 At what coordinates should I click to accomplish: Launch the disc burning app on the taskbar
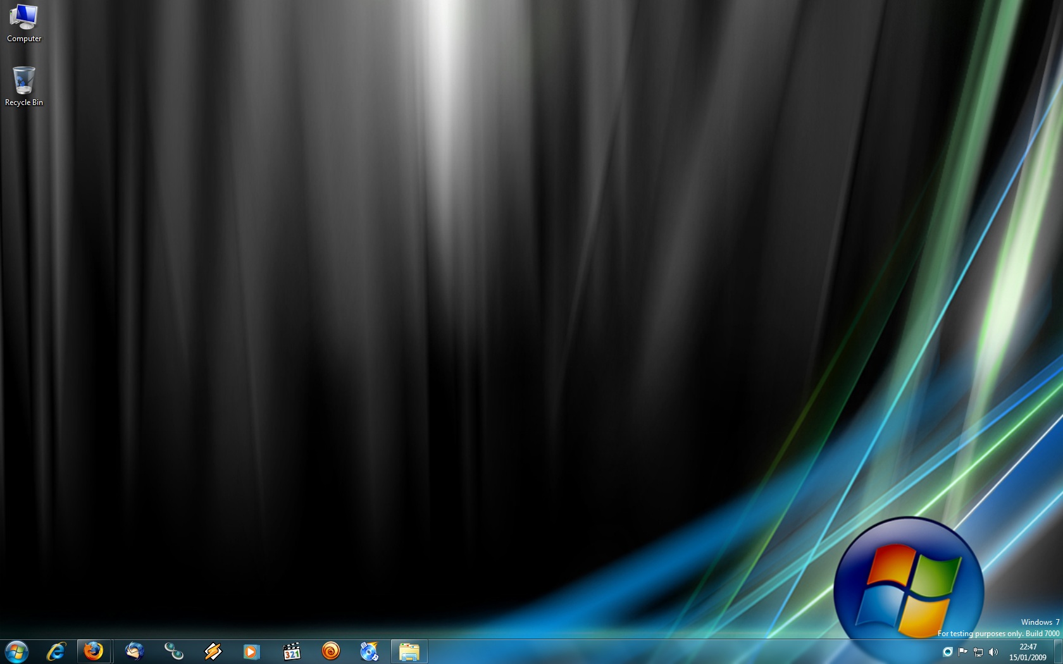click(x=370, y=651)
